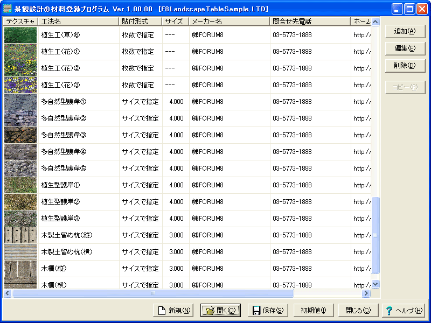Minimize the window

point(397,9)
